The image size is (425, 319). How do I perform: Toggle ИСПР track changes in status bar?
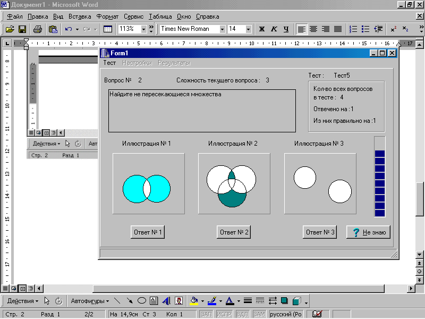point(224,314)
